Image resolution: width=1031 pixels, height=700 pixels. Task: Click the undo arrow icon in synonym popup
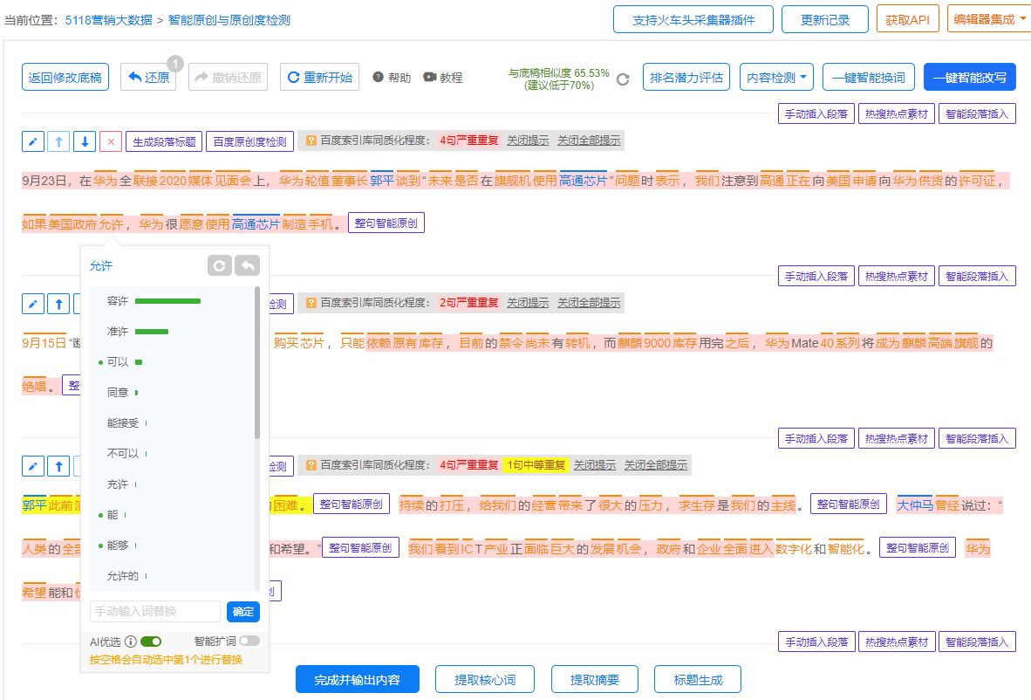[x=247, y=266]
